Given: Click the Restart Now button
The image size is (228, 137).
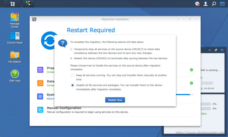Looking at the screenshot, I should tap(115, 100).
